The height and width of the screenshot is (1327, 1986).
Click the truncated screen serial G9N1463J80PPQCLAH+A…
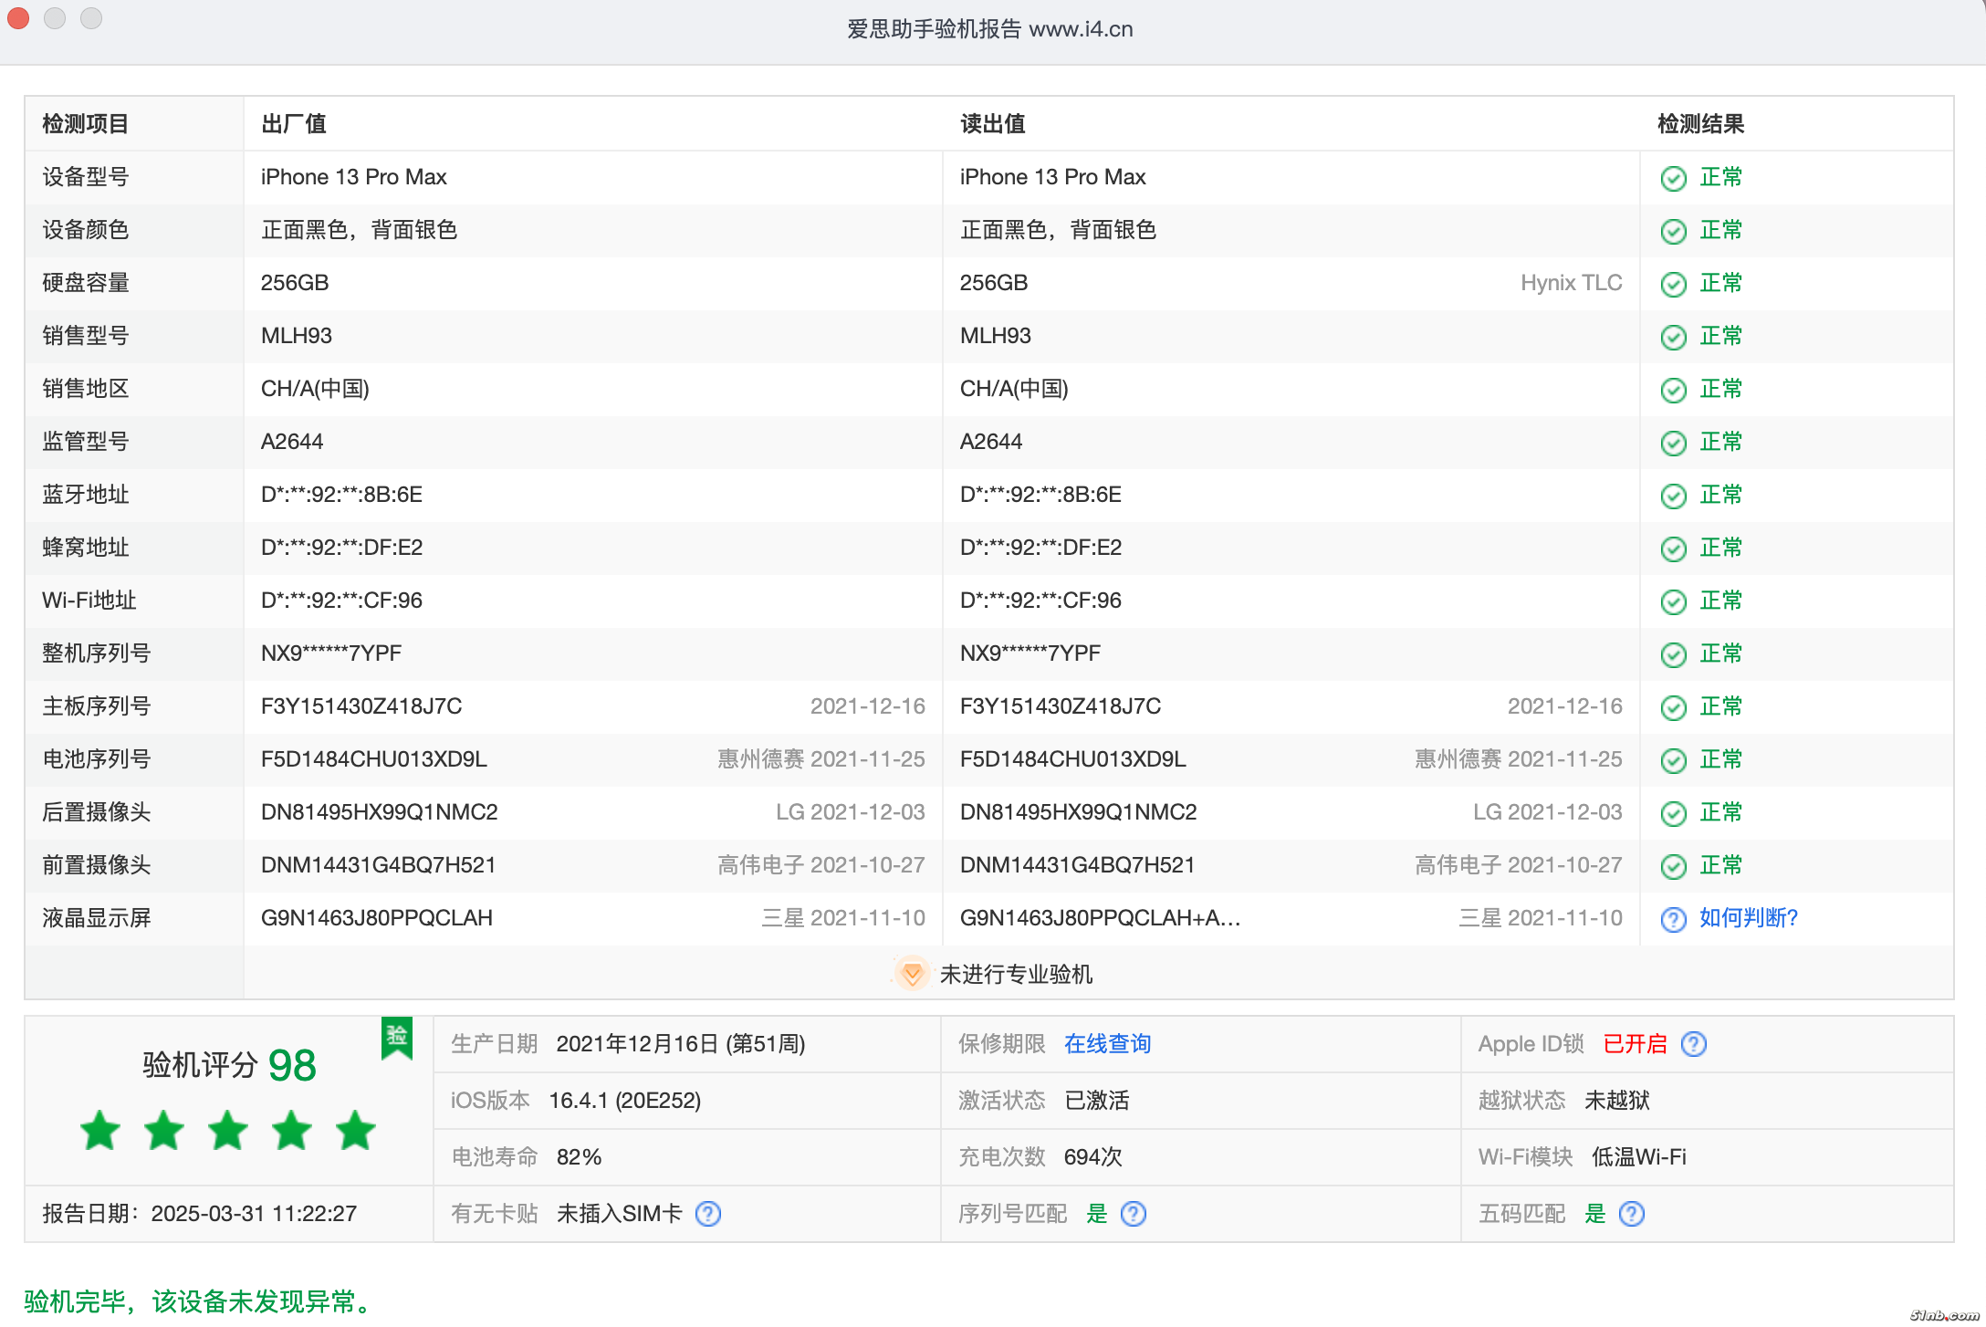1100,918
